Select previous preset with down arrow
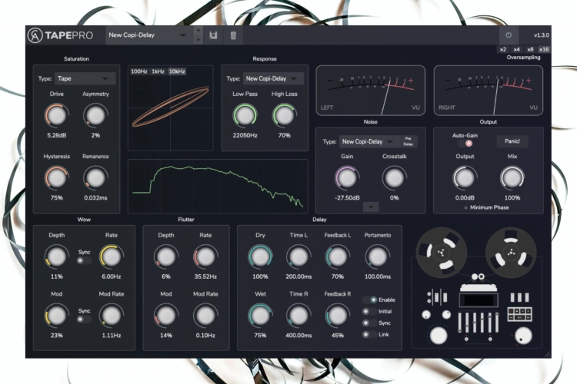Viewport: 577px width, 384px height. [x=198, y=39]
